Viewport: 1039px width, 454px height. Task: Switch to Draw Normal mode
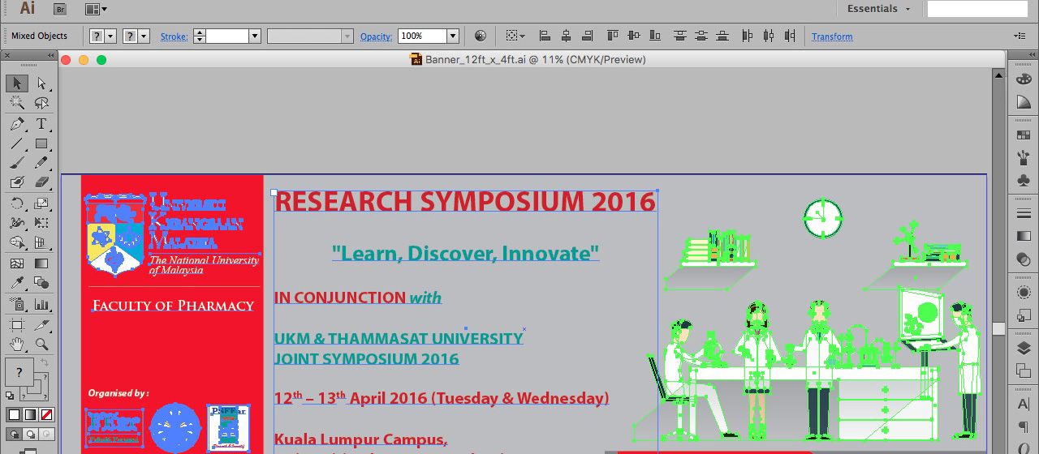14,434
